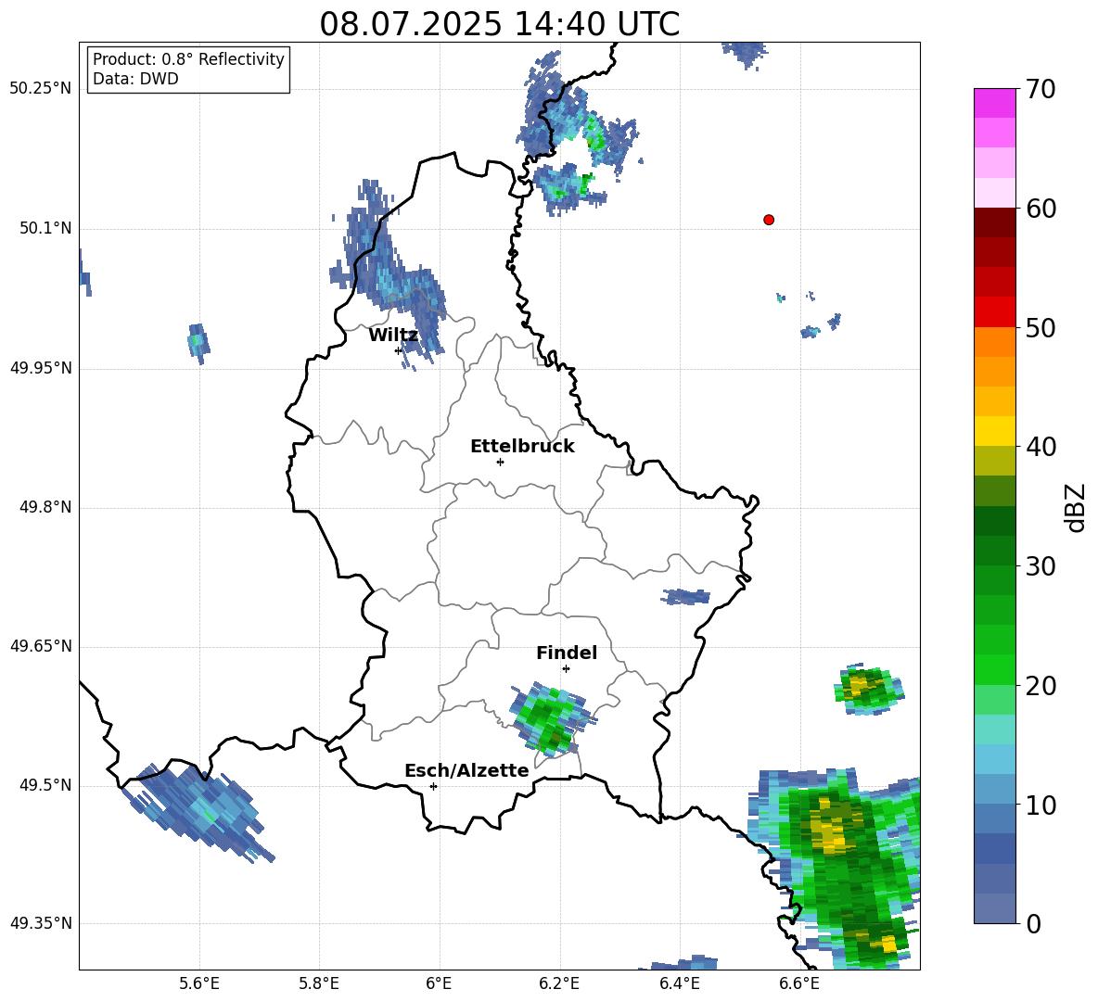Click the magenta top colorbar segment
Viewport: 1098px width, 1002px height.
pyautogui.click(x=995, y=103)
